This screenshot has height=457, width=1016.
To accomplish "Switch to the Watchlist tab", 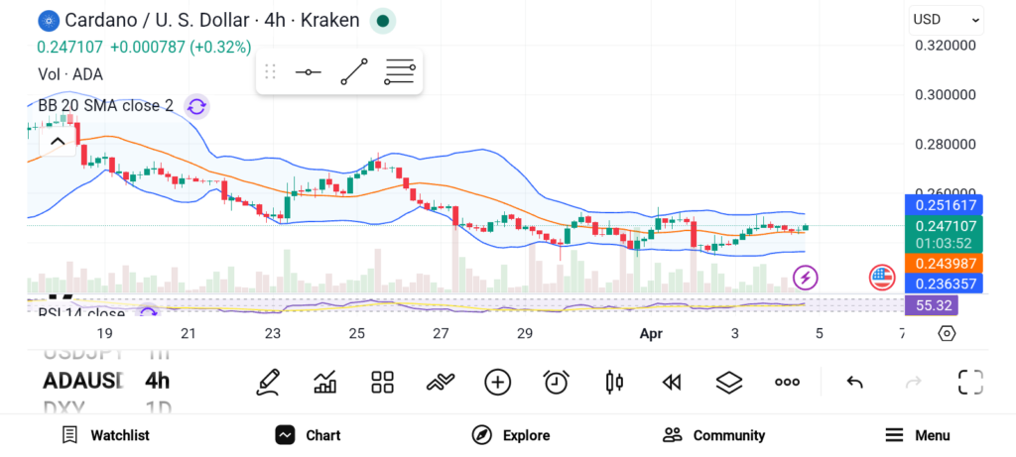I will 105,435.
